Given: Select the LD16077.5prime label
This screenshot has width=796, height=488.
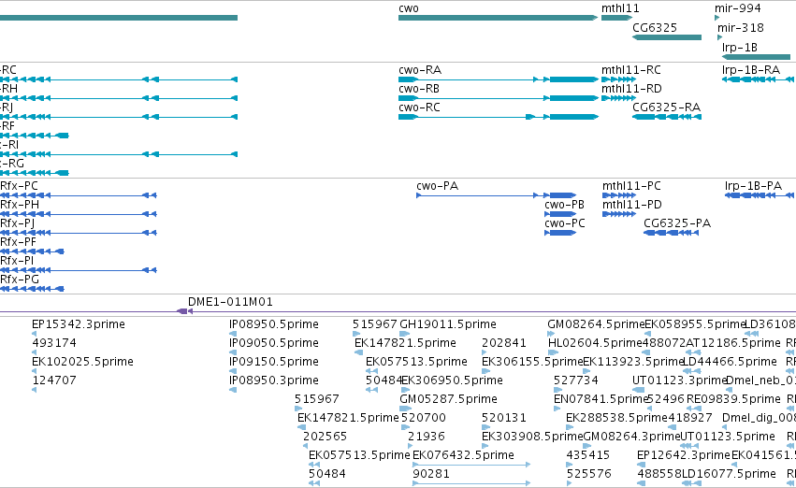Looking at the screenshot, I should coord(729,475).
